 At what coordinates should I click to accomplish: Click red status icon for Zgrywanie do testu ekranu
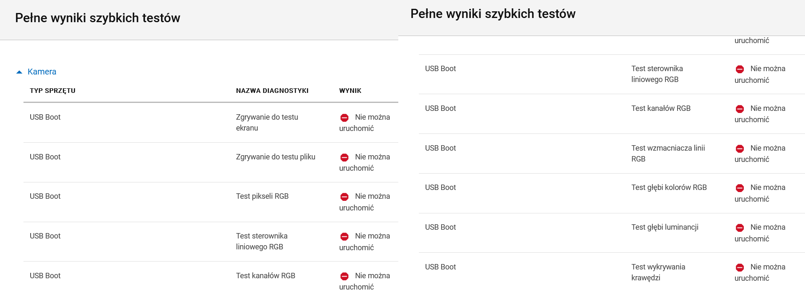click(345, 118)
